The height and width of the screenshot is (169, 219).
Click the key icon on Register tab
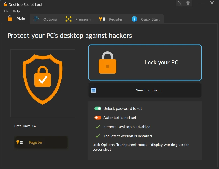(x=102, y=19)
